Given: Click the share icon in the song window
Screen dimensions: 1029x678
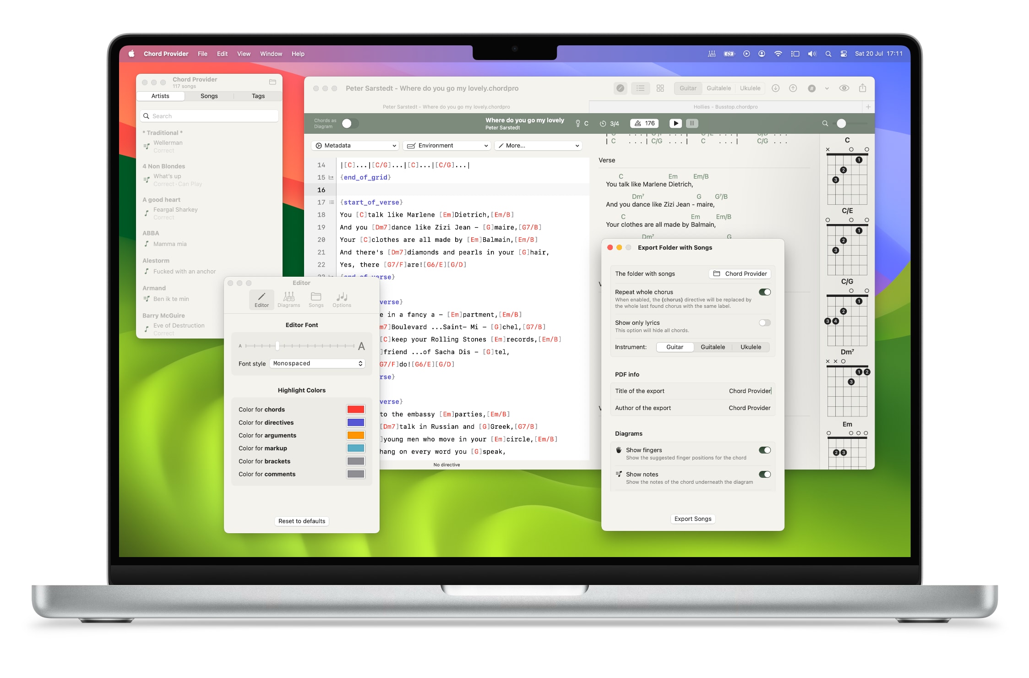Looking at the screenshot, I should pyautogui.click(x=862, y=88).
